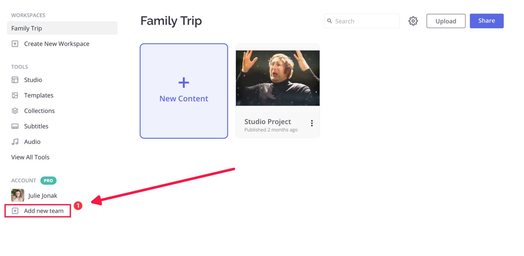Click the Collections layers icon
The width and height of the screenshot is (524, 256).
15,111
